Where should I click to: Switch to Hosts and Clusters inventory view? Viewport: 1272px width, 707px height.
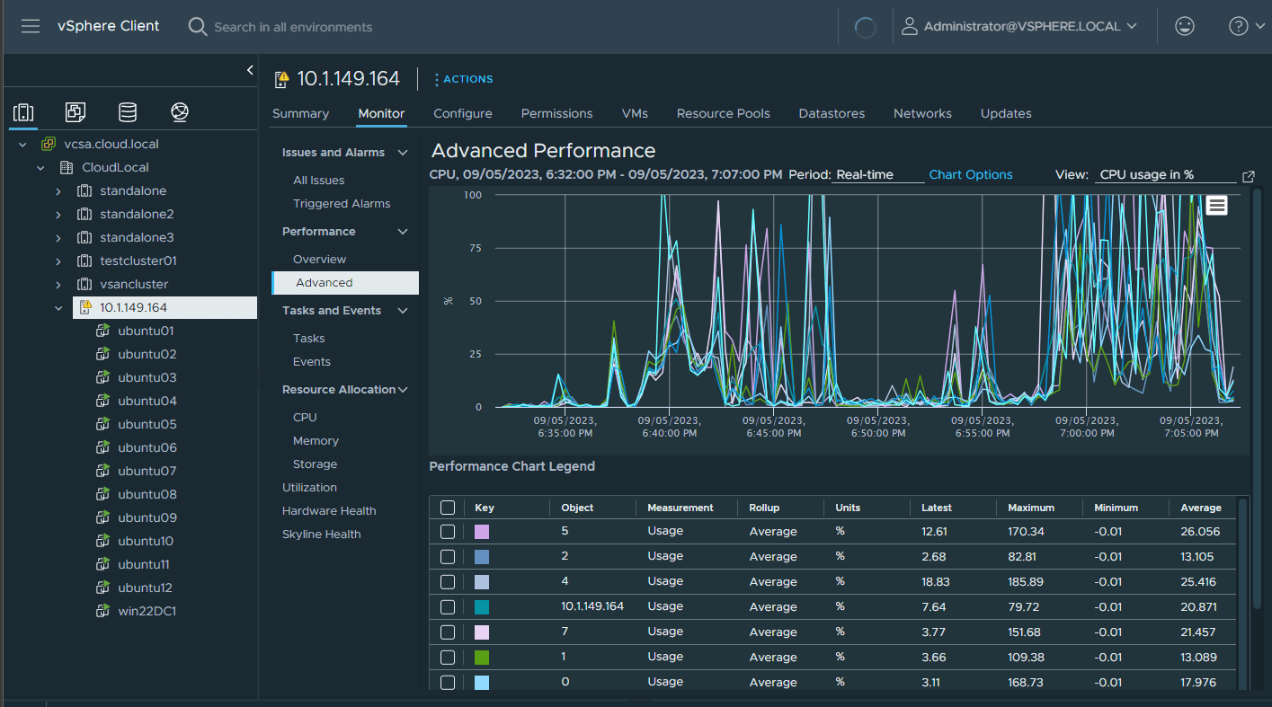(x=24, y=112)
